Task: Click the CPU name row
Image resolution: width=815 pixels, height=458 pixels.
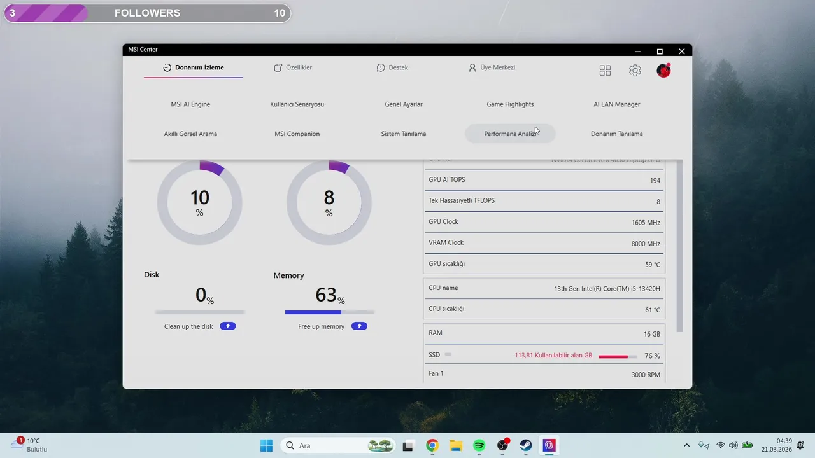Action: click(x=544, y=288)
